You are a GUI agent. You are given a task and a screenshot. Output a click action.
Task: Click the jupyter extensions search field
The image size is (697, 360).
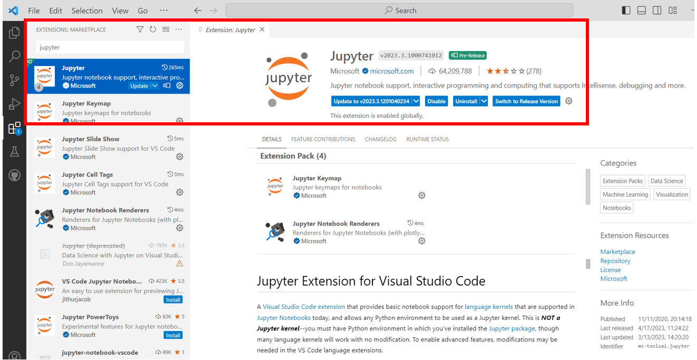110,47
